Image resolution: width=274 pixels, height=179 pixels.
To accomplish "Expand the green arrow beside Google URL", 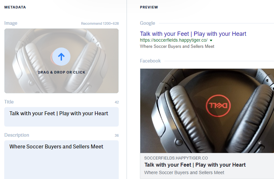I will click(x=211, y=40).
